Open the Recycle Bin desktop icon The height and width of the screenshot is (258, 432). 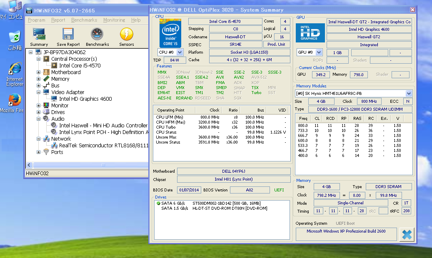[x=14, y=37]
